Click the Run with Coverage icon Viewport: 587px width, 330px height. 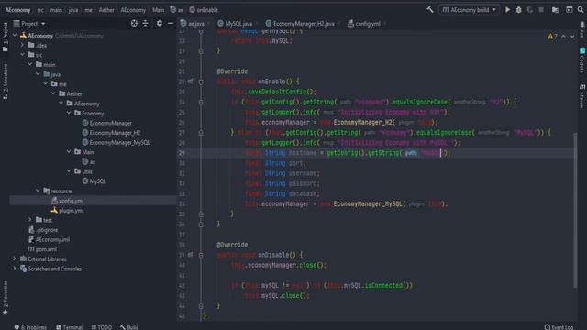530,10
